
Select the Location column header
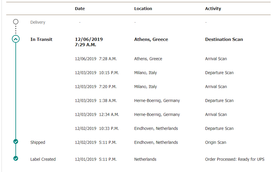(143, 9)
